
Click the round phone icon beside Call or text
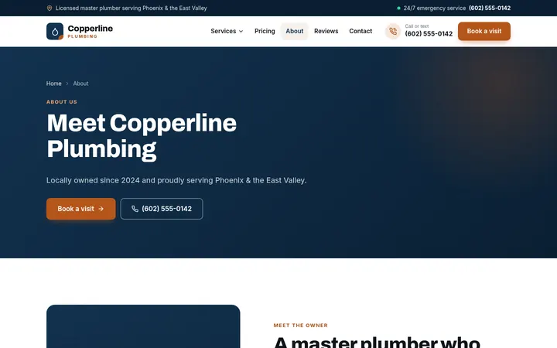click(393, 31)
